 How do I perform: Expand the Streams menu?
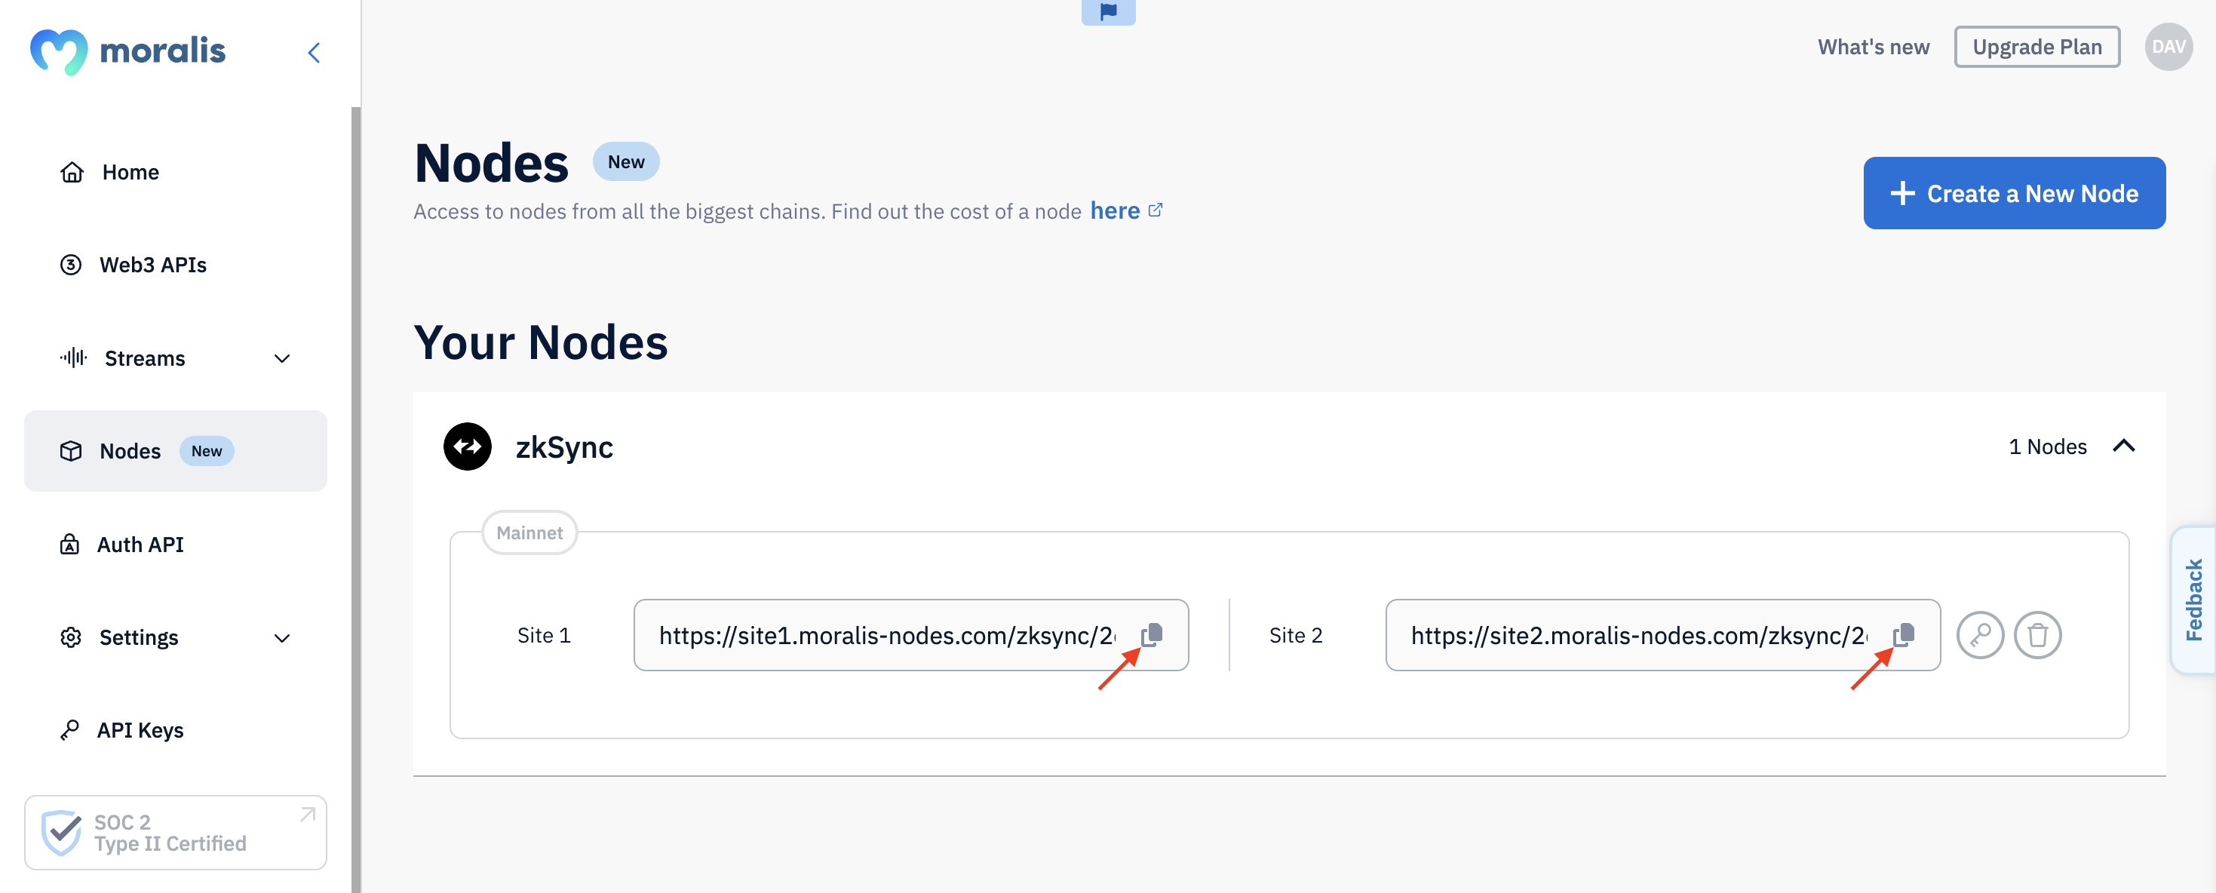(282, 359)
